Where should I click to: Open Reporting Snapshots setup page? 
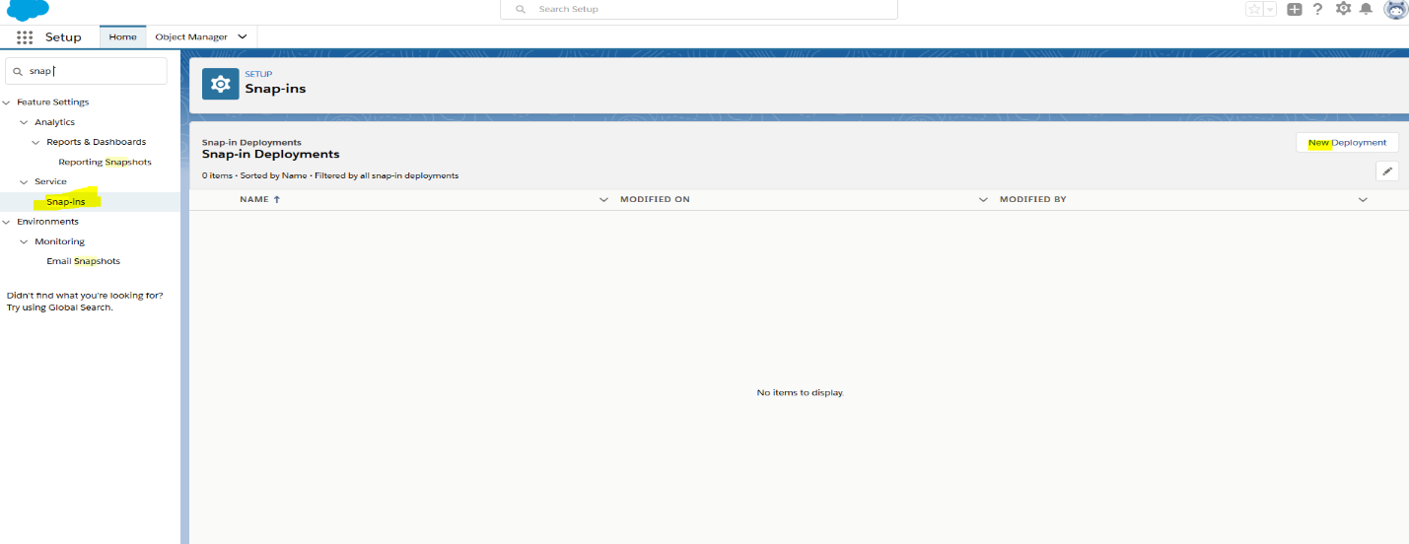coord(105,162)
